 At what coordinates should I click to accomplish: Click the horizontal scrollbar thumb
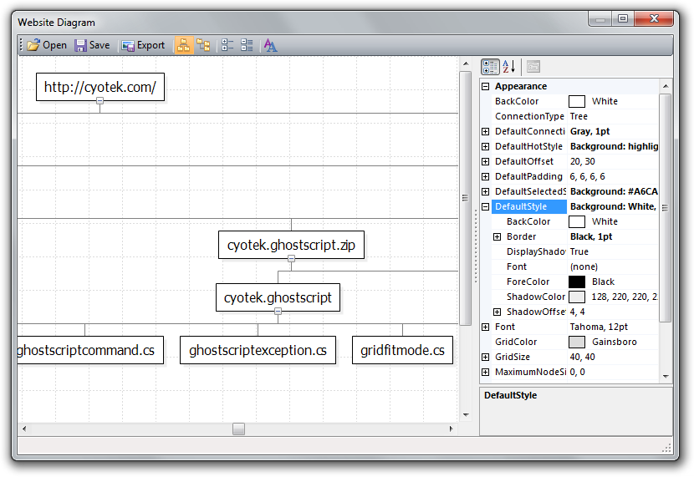(238, 429)
